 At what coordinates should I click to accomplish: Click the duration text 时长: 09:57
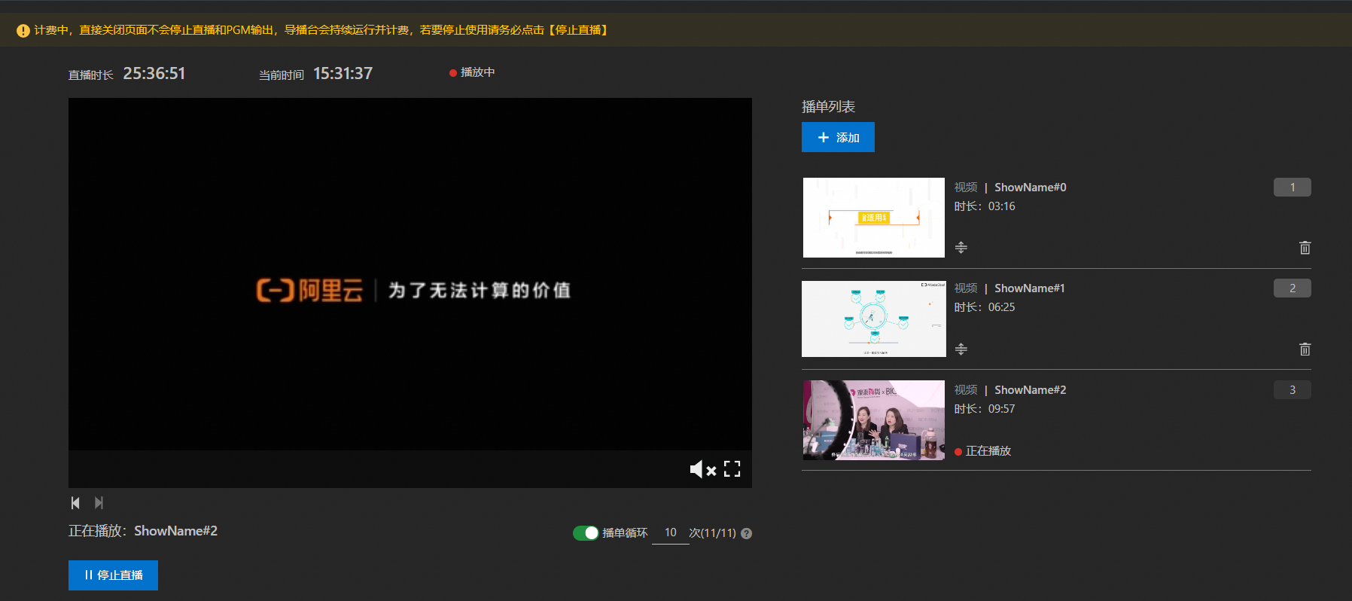point(985,409)
